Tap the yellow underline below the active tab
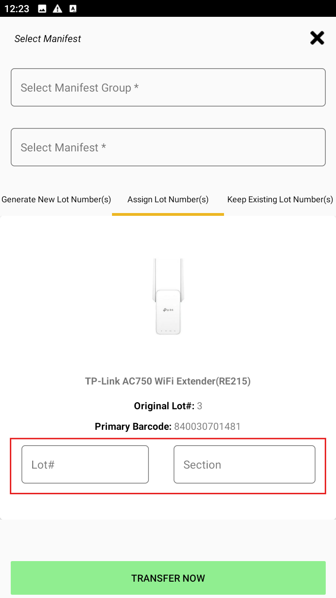 click(x=168, y=214)
